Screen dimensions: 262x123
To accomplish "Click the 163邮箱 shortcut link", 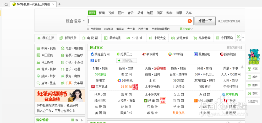I will tap(108, 29).
